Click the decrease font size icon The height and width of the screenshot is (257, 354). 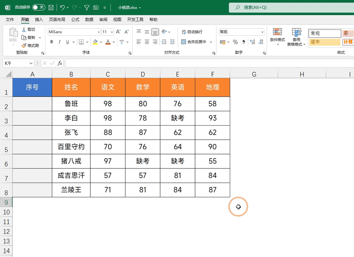126,32
